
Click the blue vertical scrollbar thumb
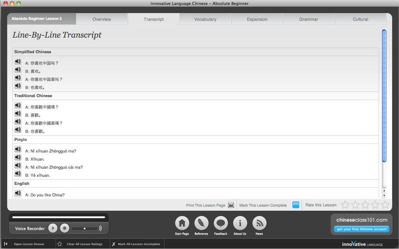(384, 96)
